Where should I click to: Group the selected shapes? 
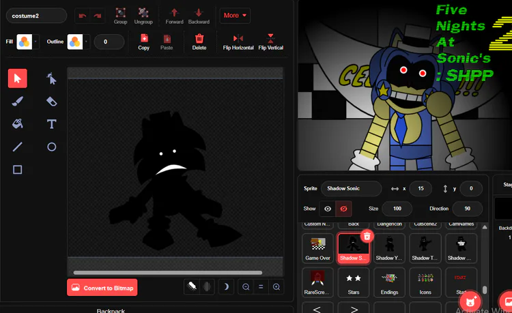point(120,16)
